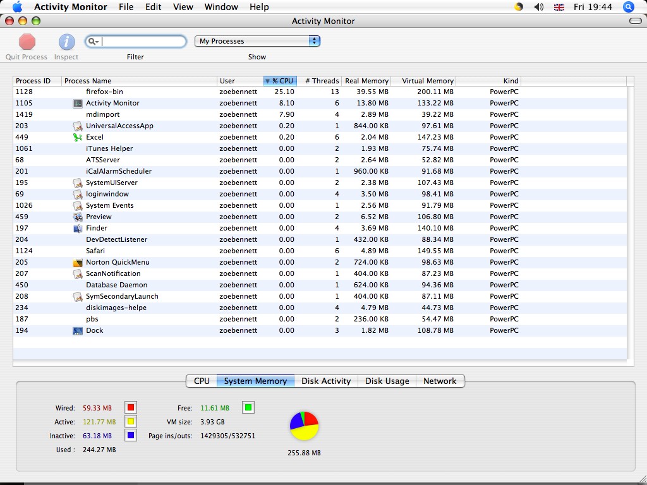This screenshot has height=485, width=647.
Task: Click the Activity Monitor process icon
Action: pos(78,103)
